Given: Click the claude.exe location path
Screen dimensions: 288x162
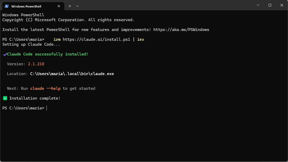Looking at the screenshot, I should 72,74.
